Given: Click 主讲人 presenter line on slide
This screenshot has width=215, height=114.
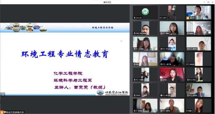Looking at the screenshot, I should [x=80, y=87].
